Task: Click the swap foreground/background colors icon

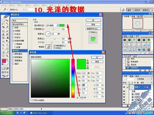Action: pyautogui.click(x=7, y=59)
